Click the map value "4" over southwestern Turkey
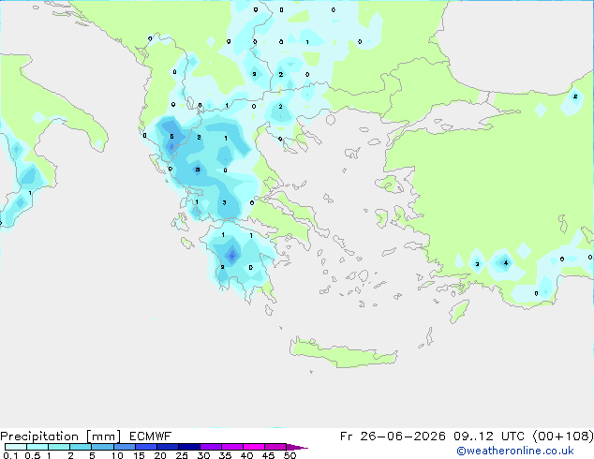Viewport: 594px width, 459px height. tap(506, 262)
